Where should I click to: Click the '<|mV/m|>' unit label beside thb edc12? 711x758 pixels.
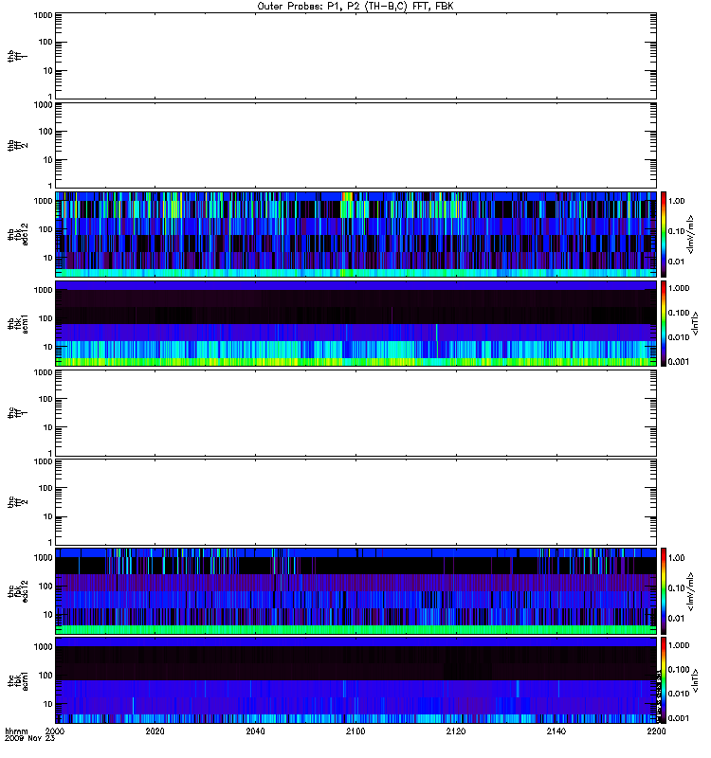(690, 234)
